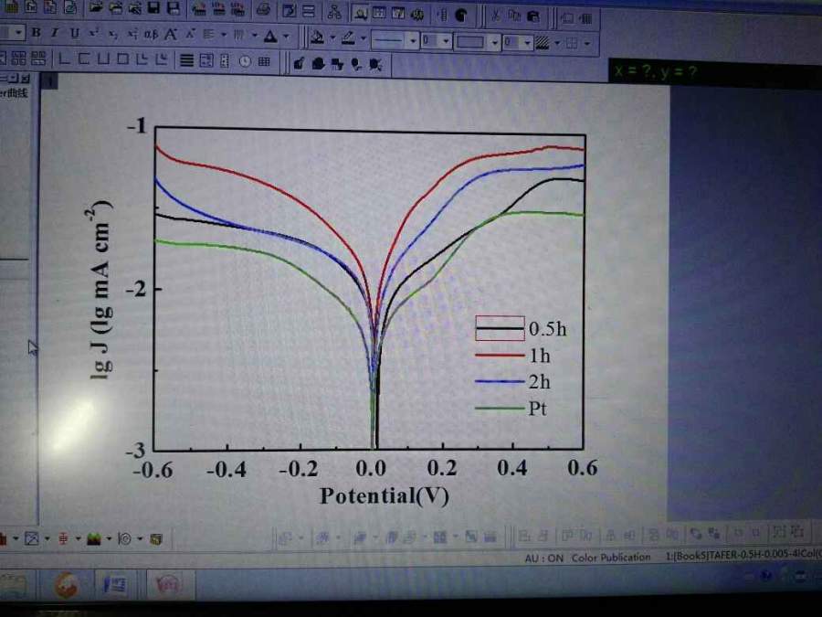The image size is (822, 617).
Task: Open the hatch pattern dropdown arrow
Action: pyautogui.click(x=557, y=43)
